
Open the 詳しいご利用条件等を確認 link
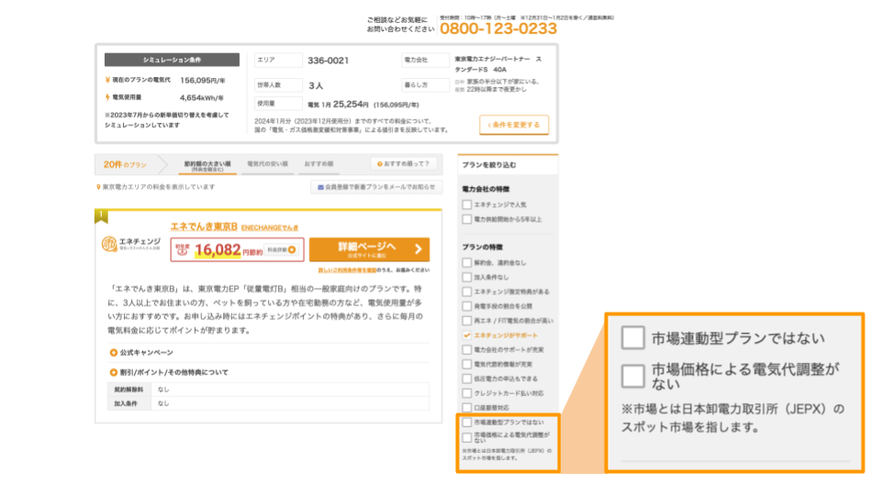pos(347,269)
